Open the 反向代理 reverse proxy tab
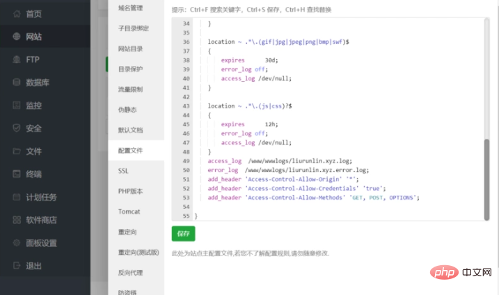Screen dimensions: 499x295 coord(130,272)
